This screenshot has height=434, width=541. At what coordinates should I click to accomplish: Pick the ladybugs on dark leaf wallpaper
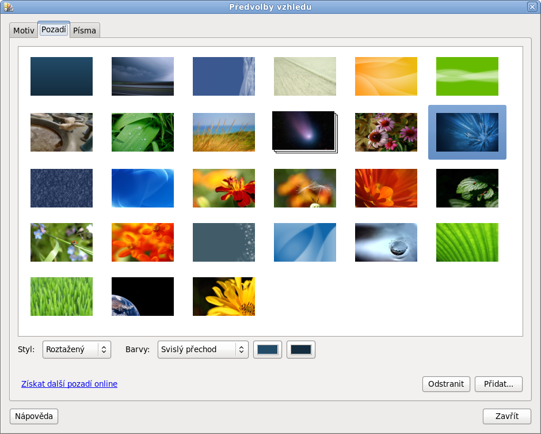[x=467, y=188]
